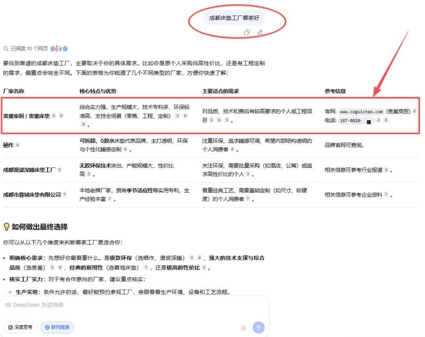Open citation 4 after (选栖作、漫波深睡)
The height and width of the screenshot is (337, 425).
pyautogui.click(x=199, y=257)
